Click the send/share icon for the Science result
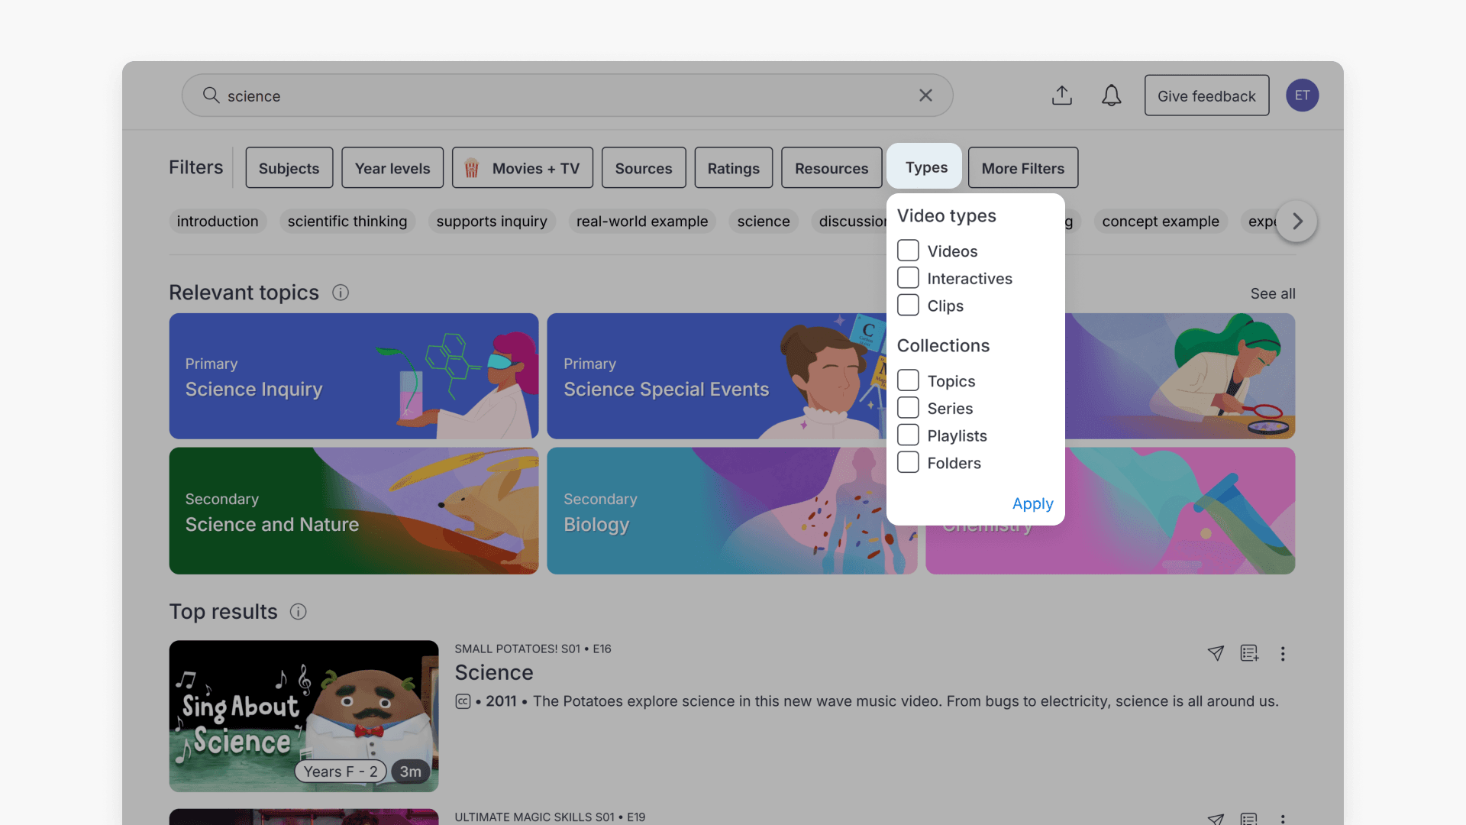The height and width of the screenshot is (825, 1466). pyautogui.click(x=1216, y=653)
